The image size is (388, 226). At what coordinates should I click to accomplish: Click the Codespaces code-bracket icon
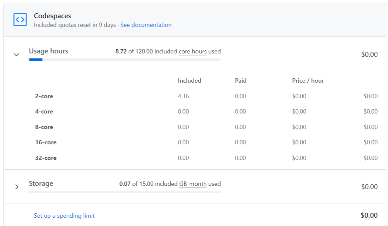pyautogui.click(x=20, y=20)
